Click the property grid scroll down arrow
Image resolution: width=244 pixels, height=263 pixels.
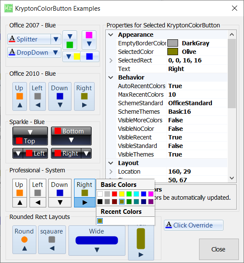coord(232,178)
